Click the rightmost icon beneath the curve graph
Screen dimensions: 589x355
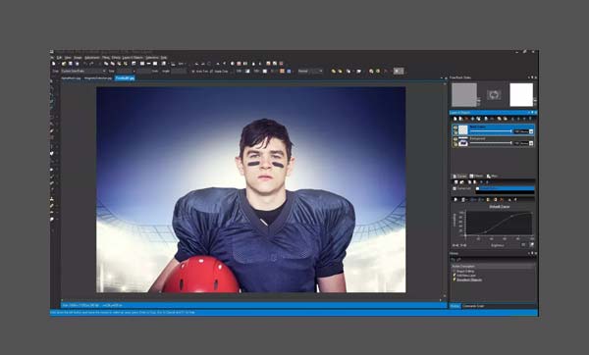pos(531,244)
